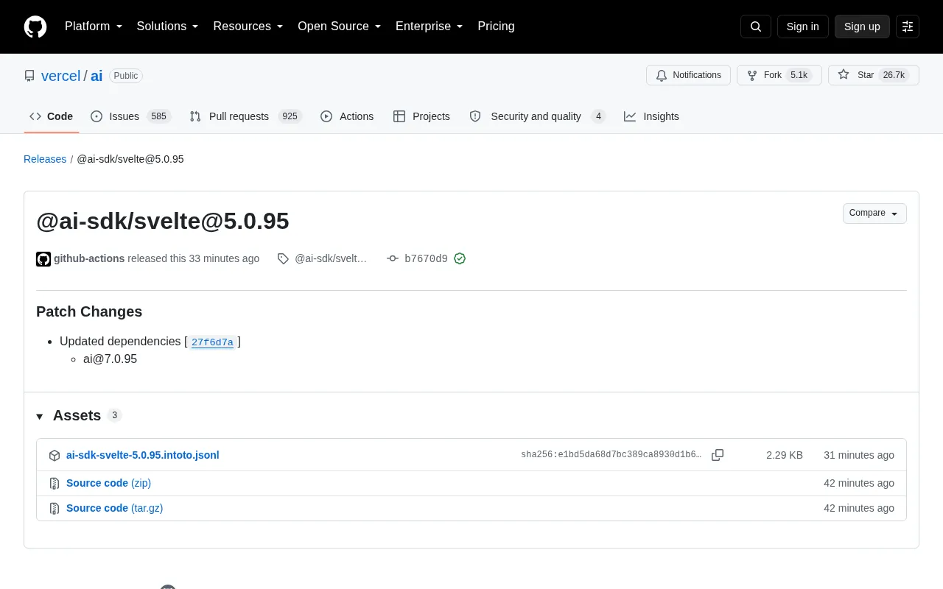Go to the GitHub homepage logo

[x=35, y=27]
